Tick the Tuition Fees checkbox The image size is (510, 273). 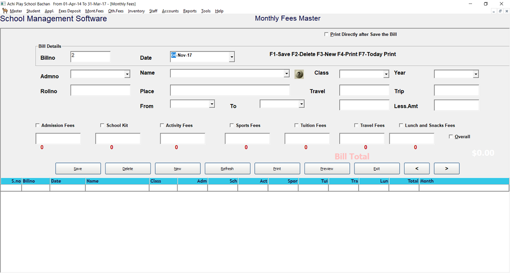tap(296, 125)
